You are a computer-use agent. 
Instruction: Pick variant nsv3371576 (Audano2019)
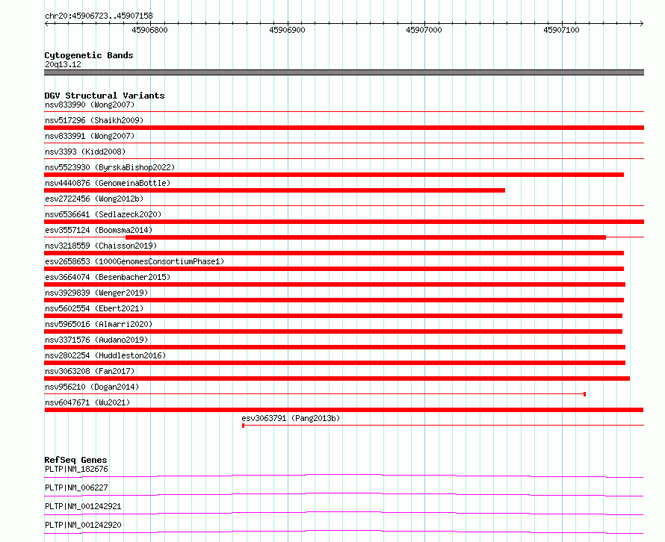click(x=96, y=340)
